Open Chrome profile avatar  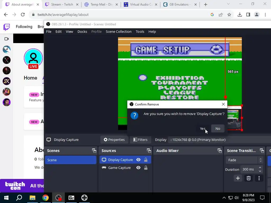point(257,15)
